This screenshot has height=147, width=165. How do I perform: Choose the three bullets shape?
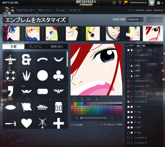pos(26,75)
